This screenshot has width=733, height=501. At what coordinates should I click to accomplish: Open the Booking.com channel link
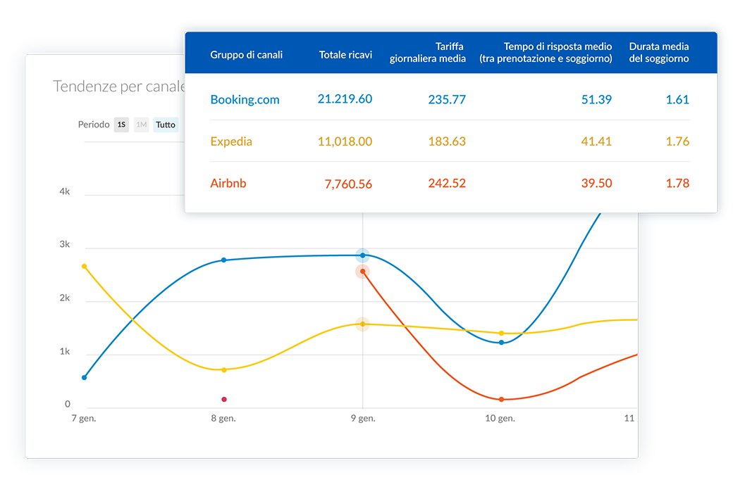tap(245, 99)
